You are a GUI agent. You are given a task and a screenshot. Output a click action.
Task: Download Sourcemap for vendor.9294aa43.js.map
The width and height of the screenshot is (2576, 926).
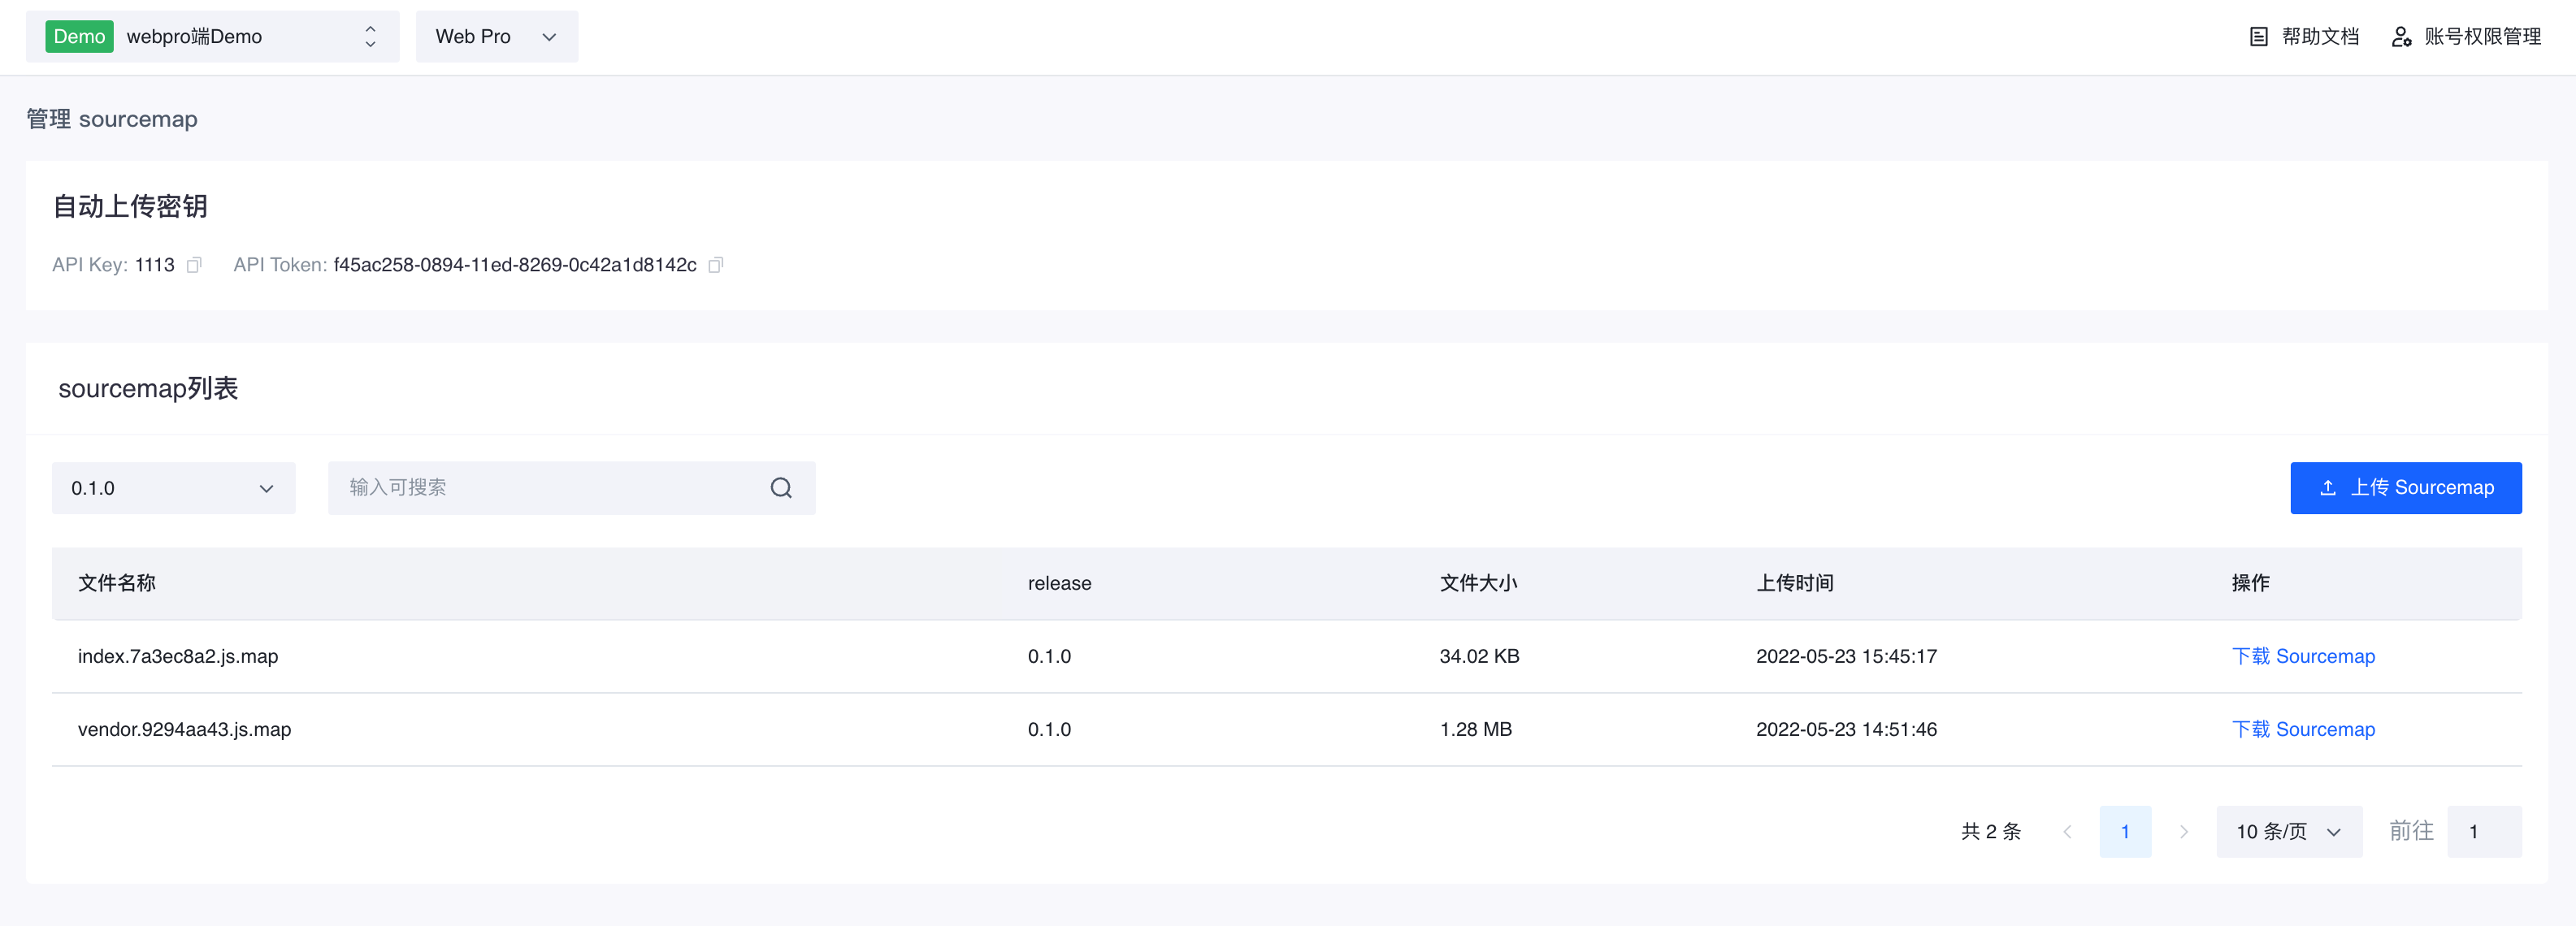click(2303, 730)
